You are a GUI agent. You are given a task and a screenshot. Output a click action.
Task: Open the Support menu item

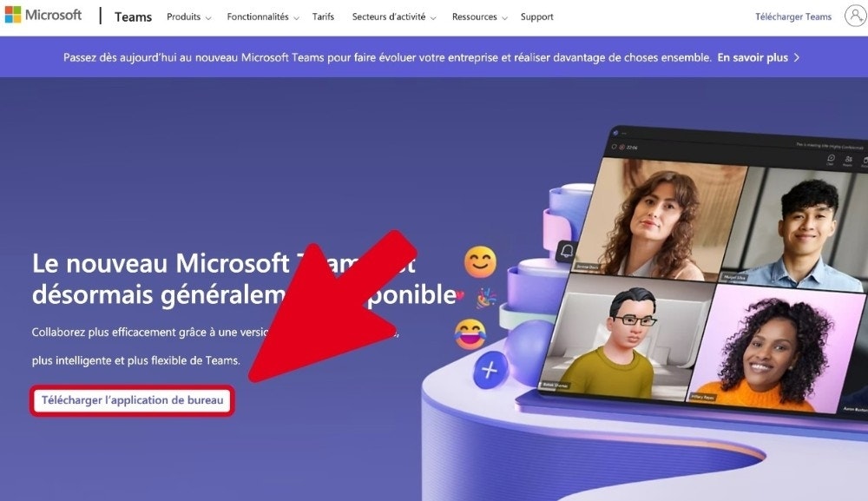(537, 16)
